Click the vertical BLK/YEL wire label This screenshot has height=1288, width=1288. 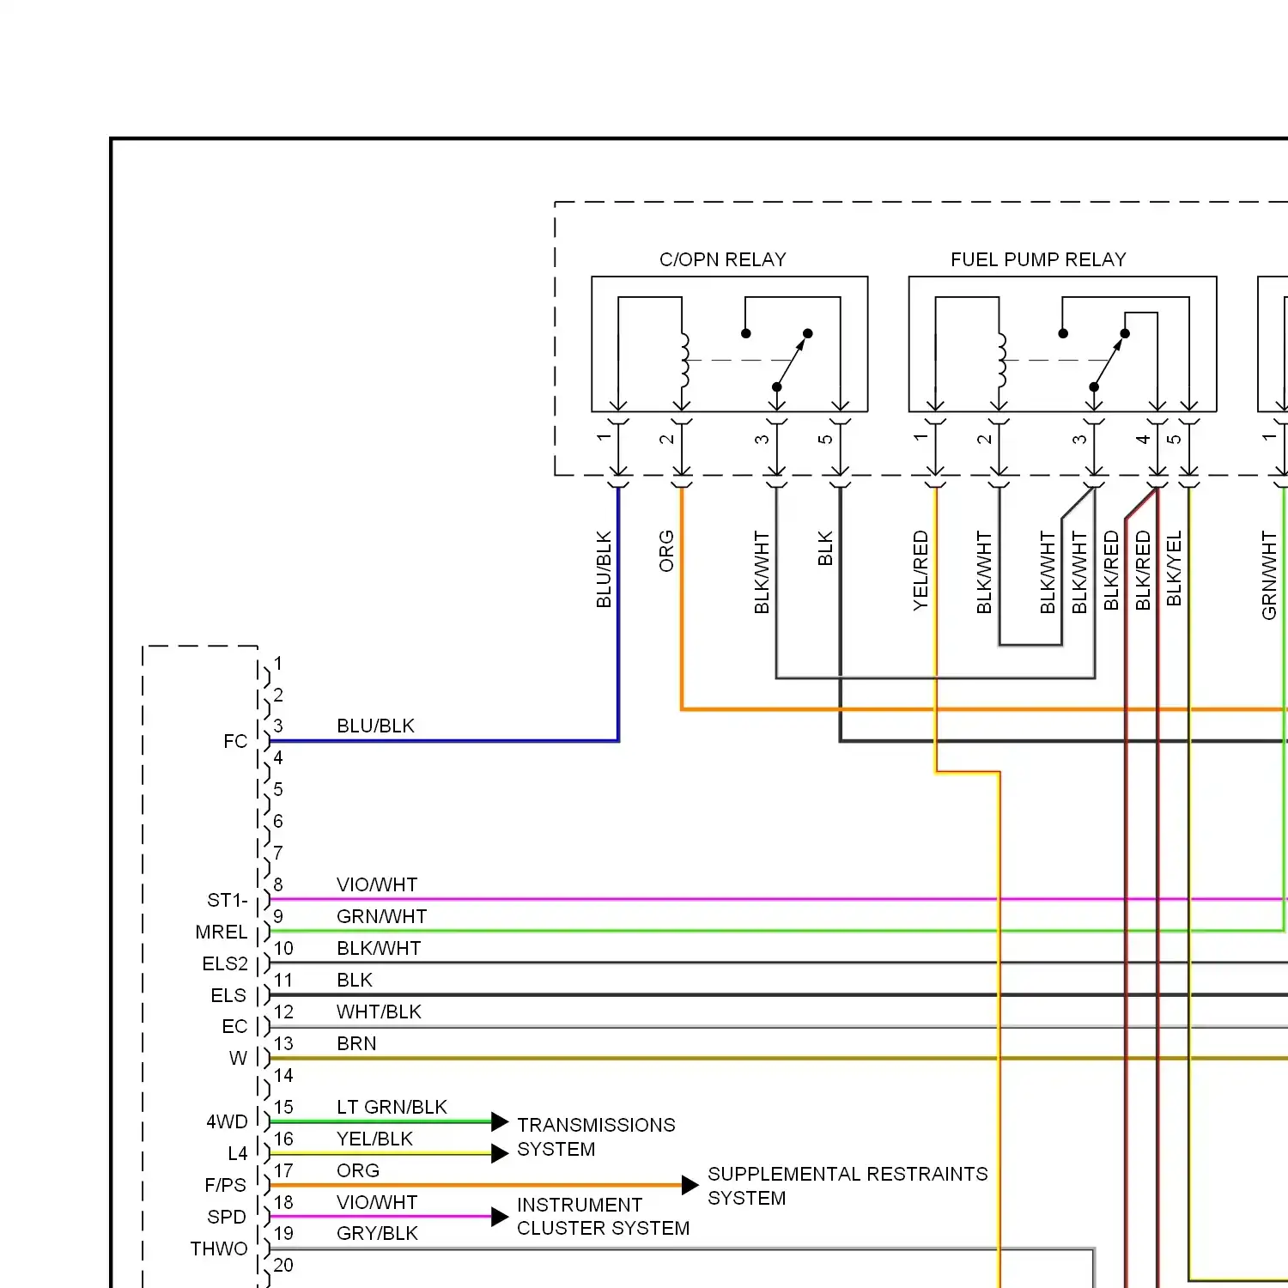coord(1174,568)
